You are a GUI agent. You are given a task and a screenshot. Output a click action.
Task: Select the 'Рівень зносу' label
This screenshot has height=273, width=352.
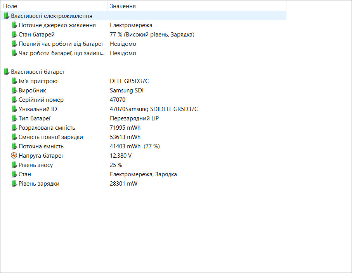[36, 165]
